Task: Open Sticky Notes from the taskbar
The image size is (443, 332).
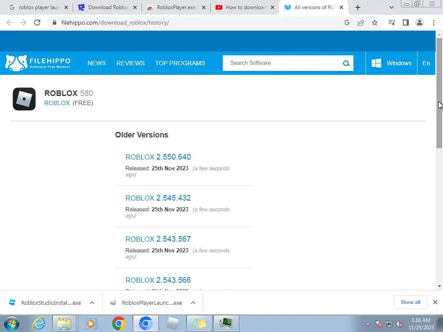Action: 199,323
